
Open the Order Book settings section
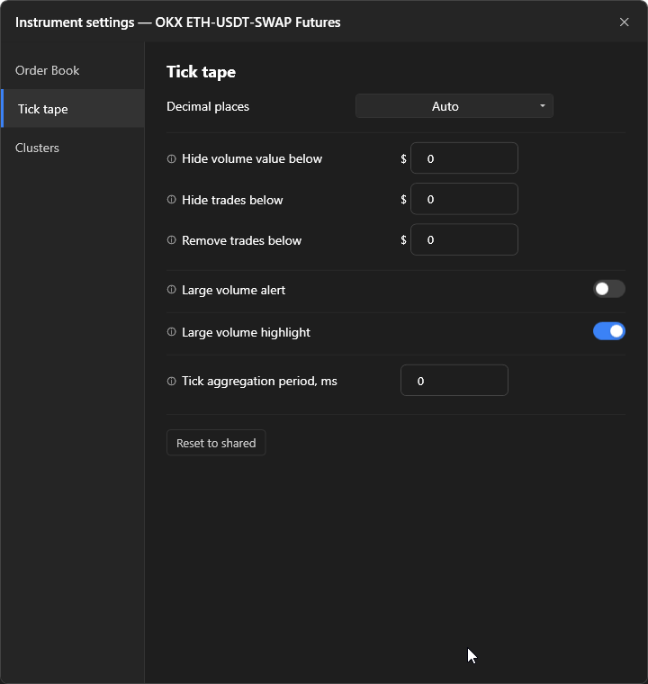[x=72, y=70]
